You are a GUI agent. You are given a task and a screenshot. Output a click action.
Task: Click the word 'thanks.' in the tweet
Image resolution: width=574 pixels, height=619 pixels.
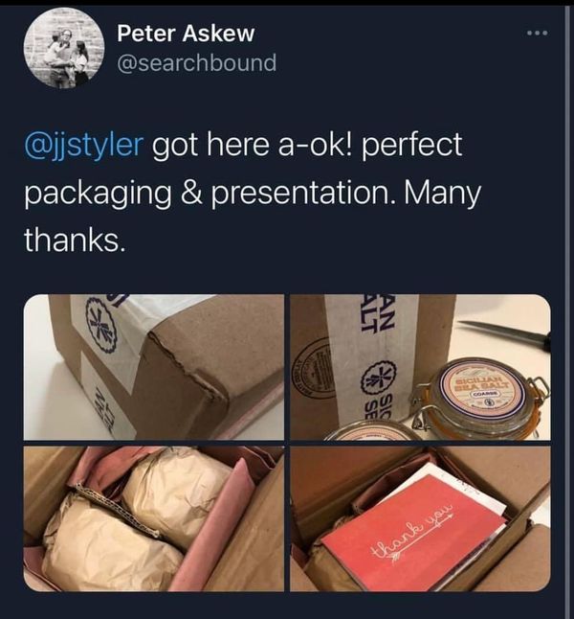(75, 241)
